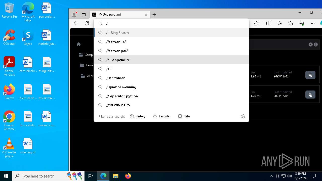
Task: Open the Edge profile avatar icon
Action: click(74, 15)
